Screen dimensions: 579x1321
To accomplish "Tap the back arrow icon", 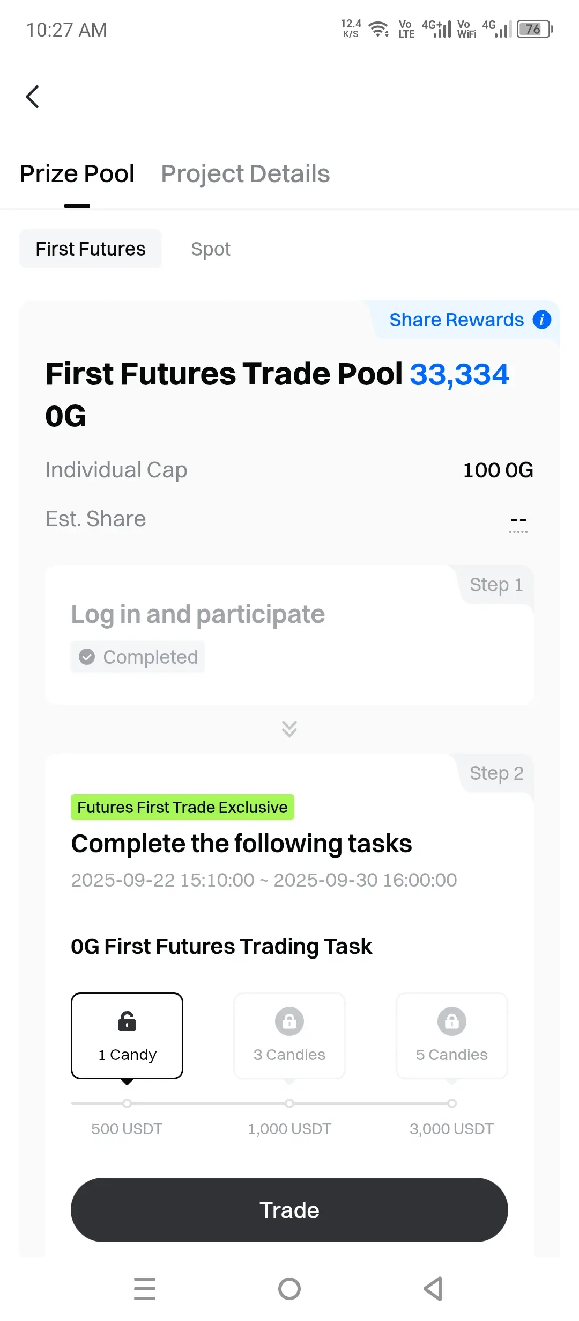I will click(x=32, y=97).
